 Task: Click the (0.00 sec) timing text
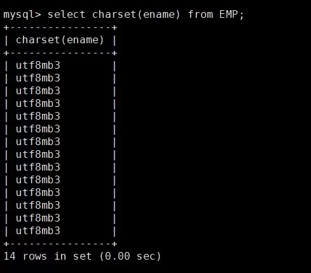tap(130, 256)
